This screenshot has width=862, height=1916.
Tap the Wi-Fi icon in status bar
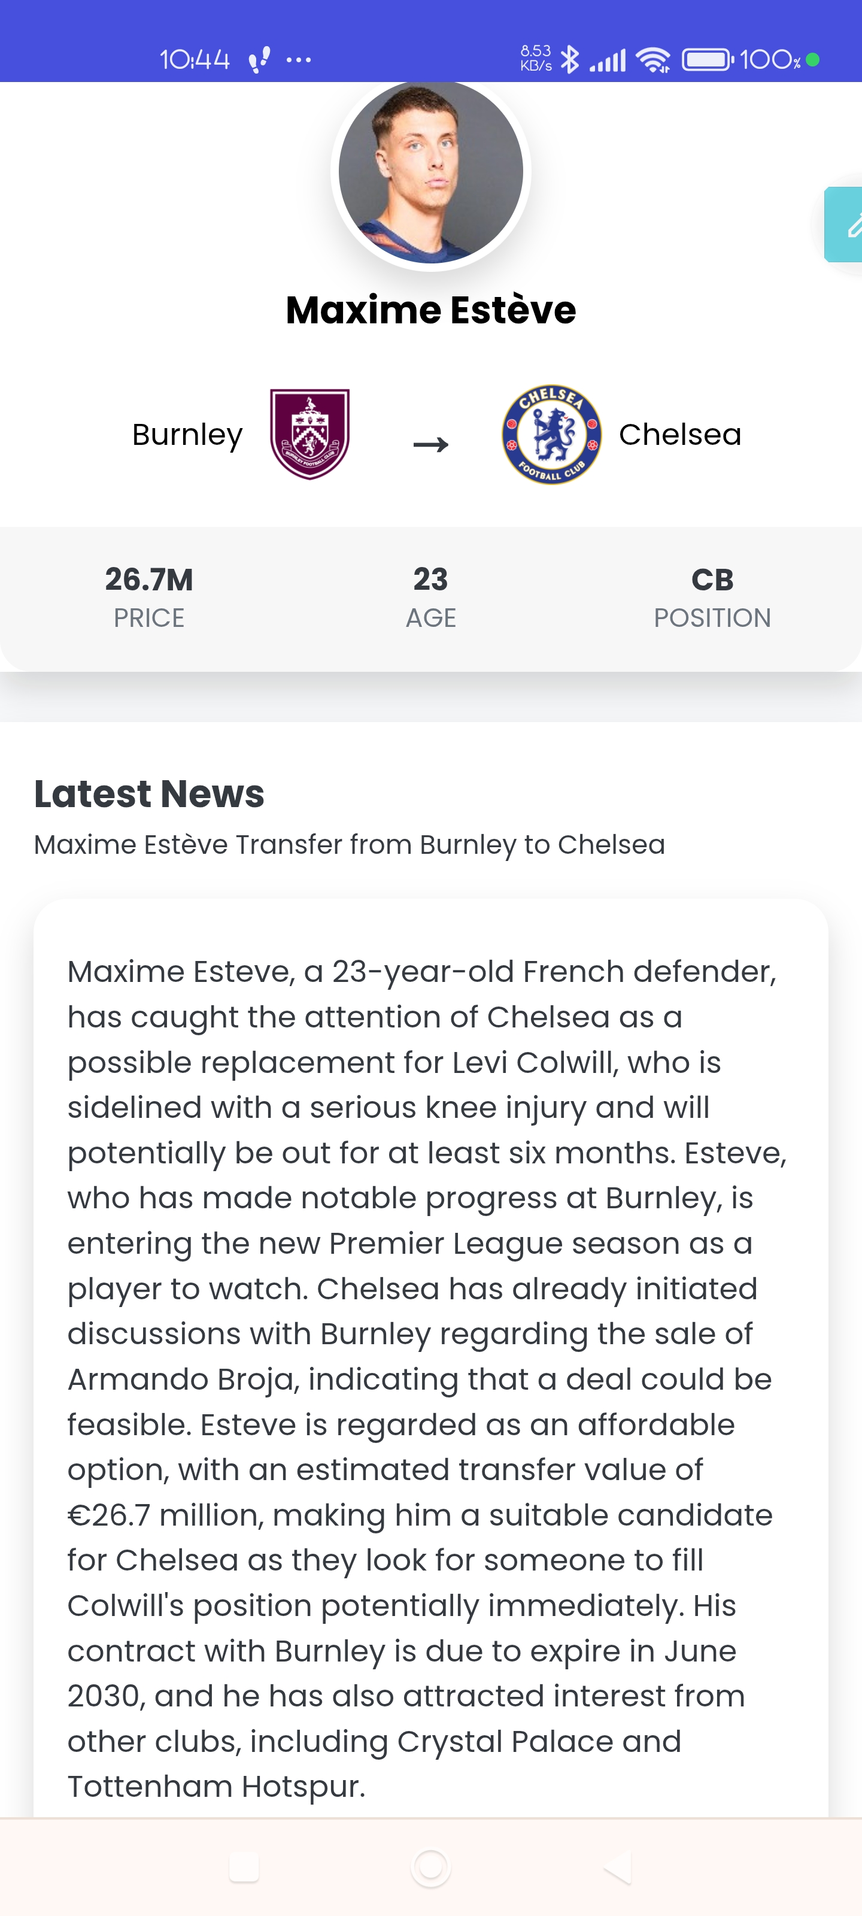tap(654, 59)
